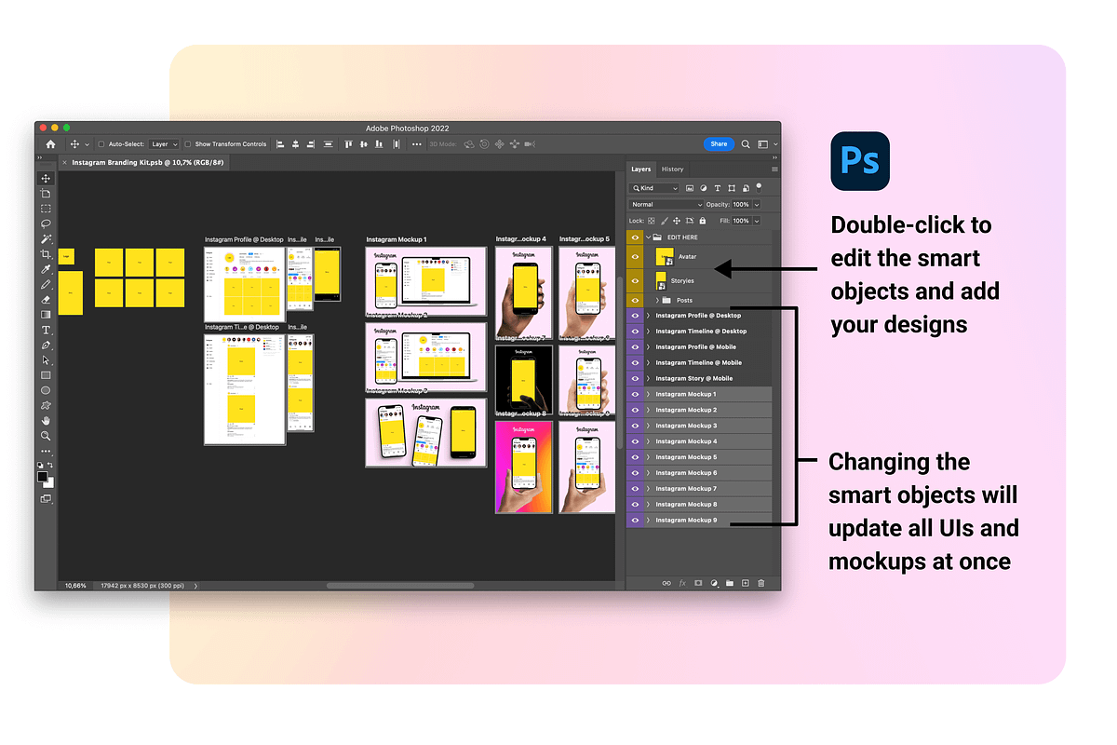Select the Eyedropper tool
1117x745 pixels.
pyautogui.click(x=46, y=269)
